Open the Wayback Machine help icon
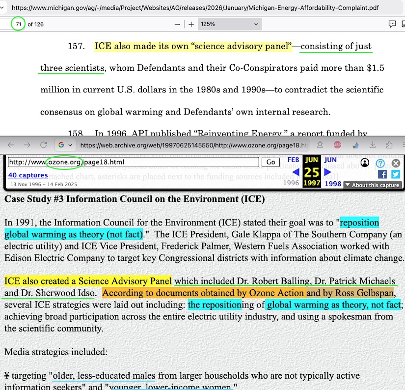The width and height of the screenshot is (405, 390). click(380, 164)
